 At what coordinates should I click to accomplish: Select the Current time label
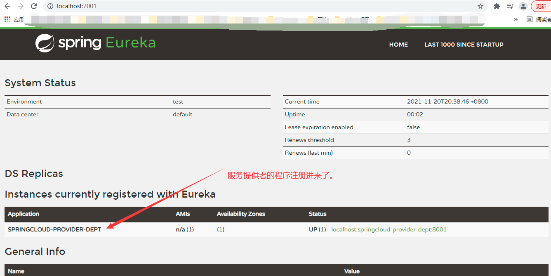302,101
